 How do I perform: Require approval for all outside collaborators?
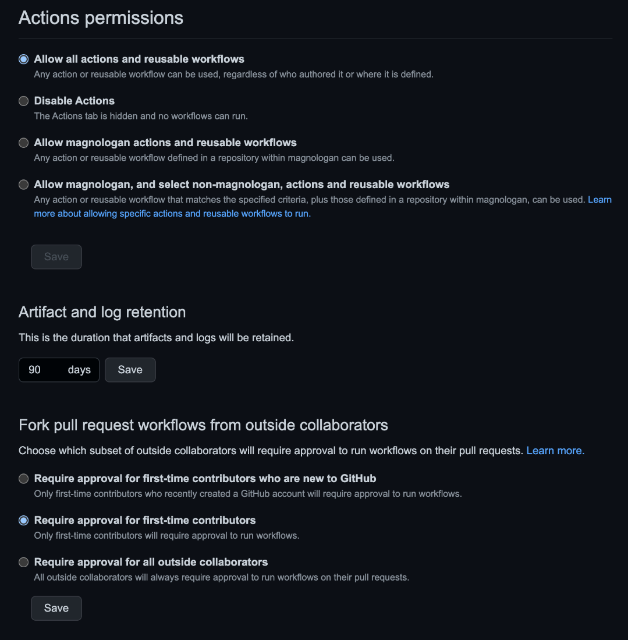point(23,563)
